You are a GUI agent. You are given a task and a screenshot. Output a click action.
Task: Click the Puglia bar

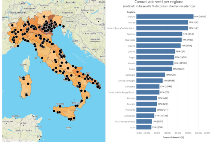point(155,57)
